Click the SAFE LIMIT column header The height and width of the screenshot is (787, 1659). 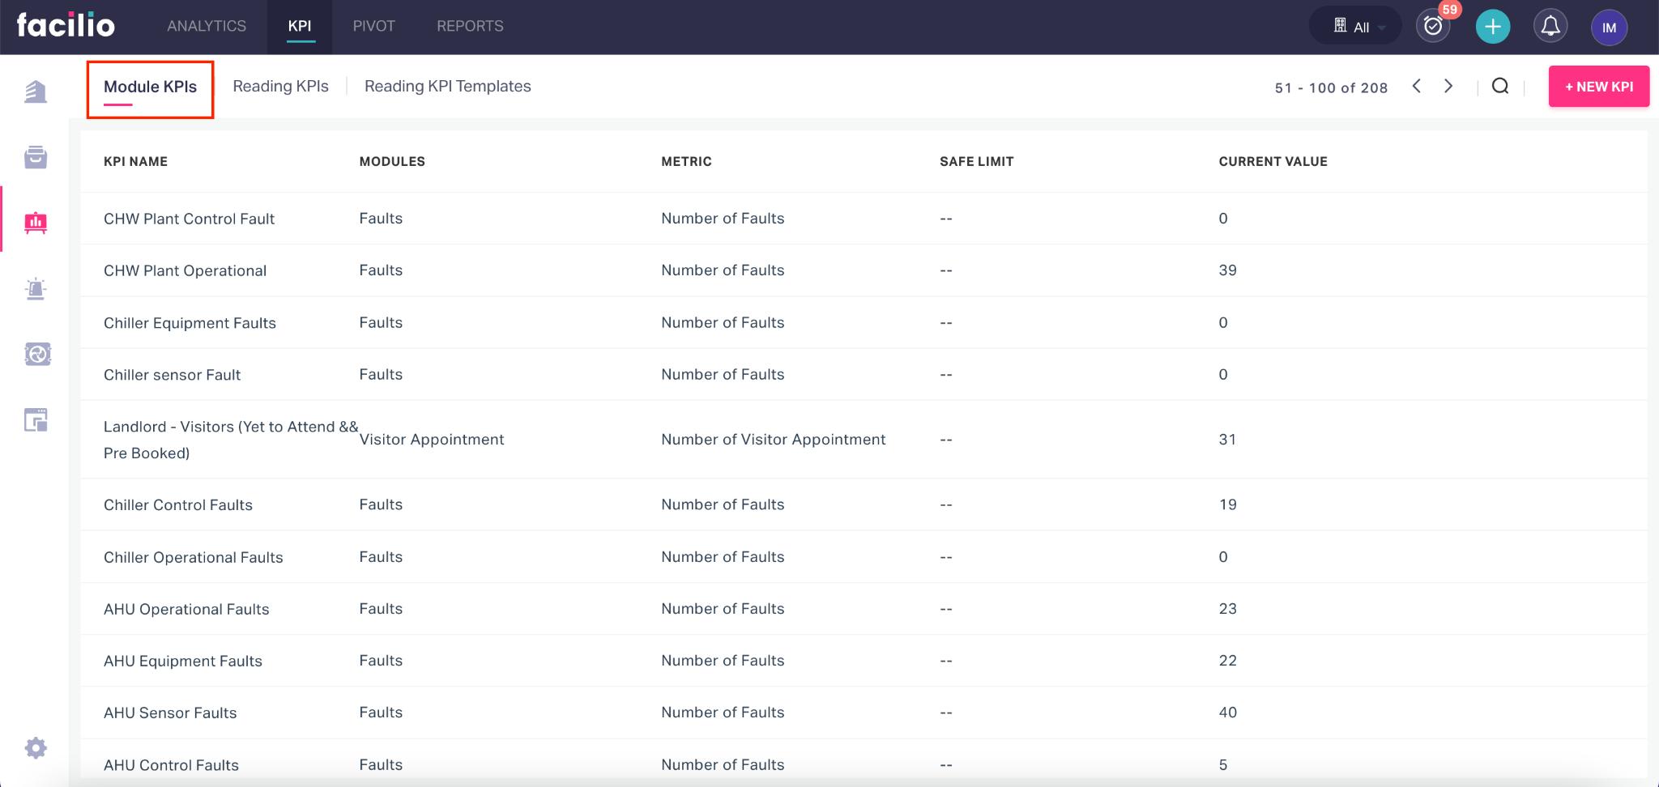pos(976,161)
